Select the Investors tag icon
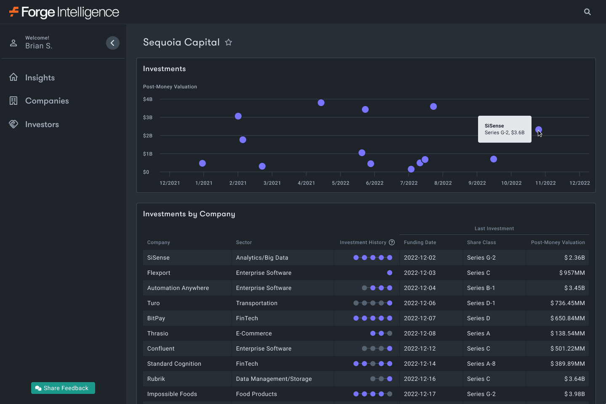Screen dimensions: 606x404 point(13,124)
